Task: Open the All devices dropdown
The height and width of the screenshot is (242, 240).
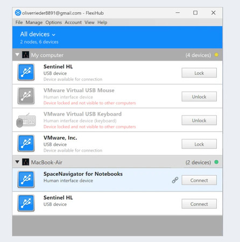Action: pyautogui.click(x=38, y=34)
